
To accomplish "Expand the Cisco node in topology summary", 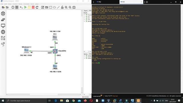I will point(84,15).
